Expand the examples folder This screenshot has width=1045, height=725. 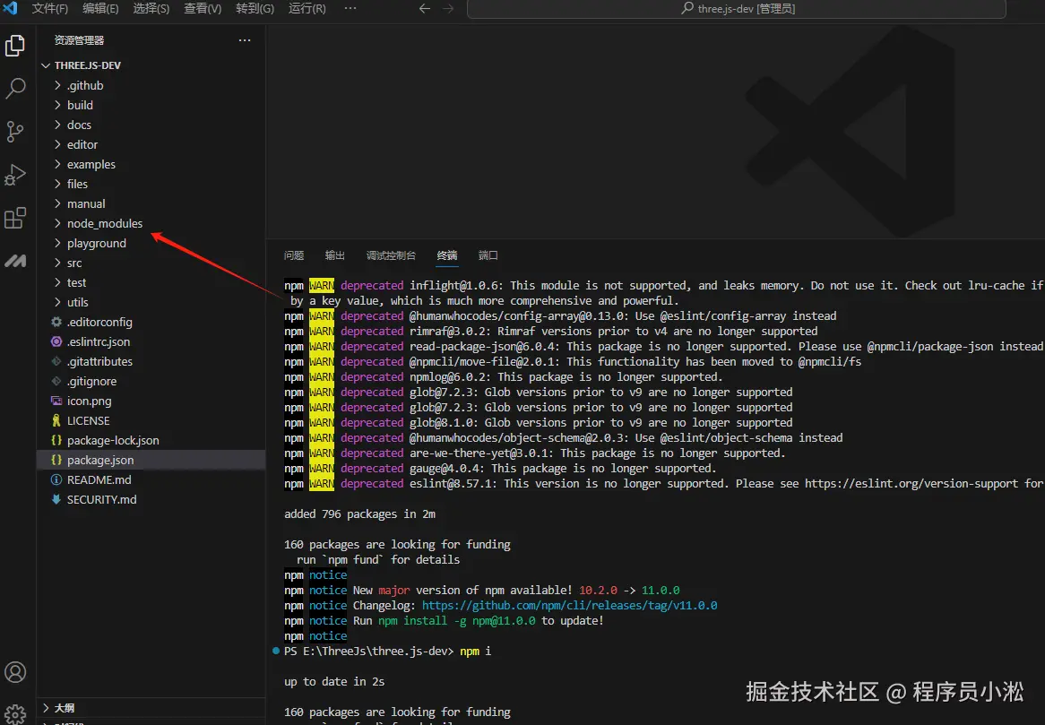point(57,164)
